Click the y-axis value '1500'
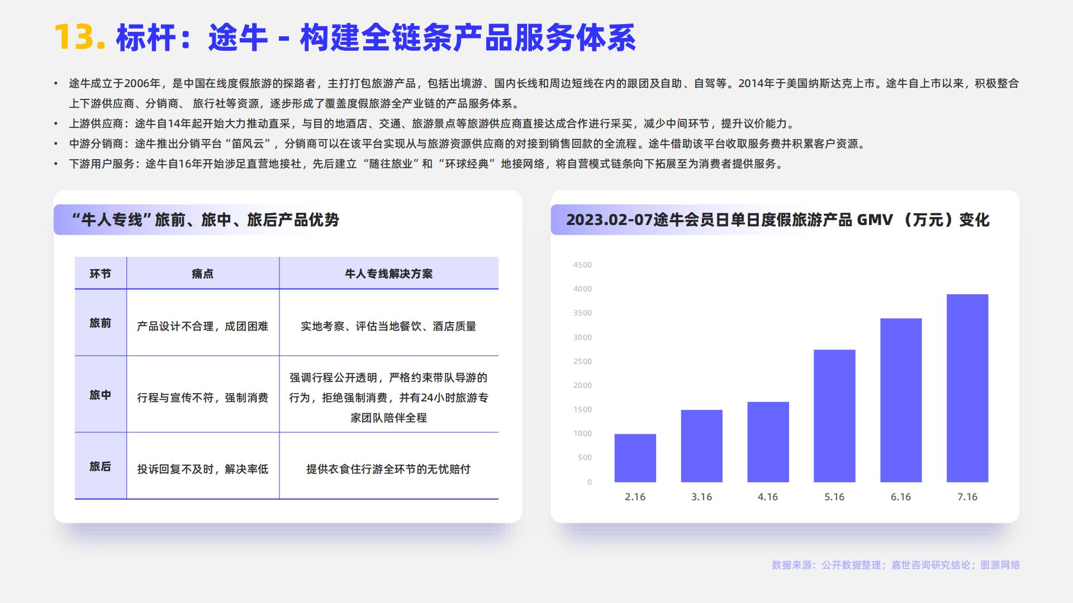The width and height of the screenshot is (1073, 603). coord(582,409)
